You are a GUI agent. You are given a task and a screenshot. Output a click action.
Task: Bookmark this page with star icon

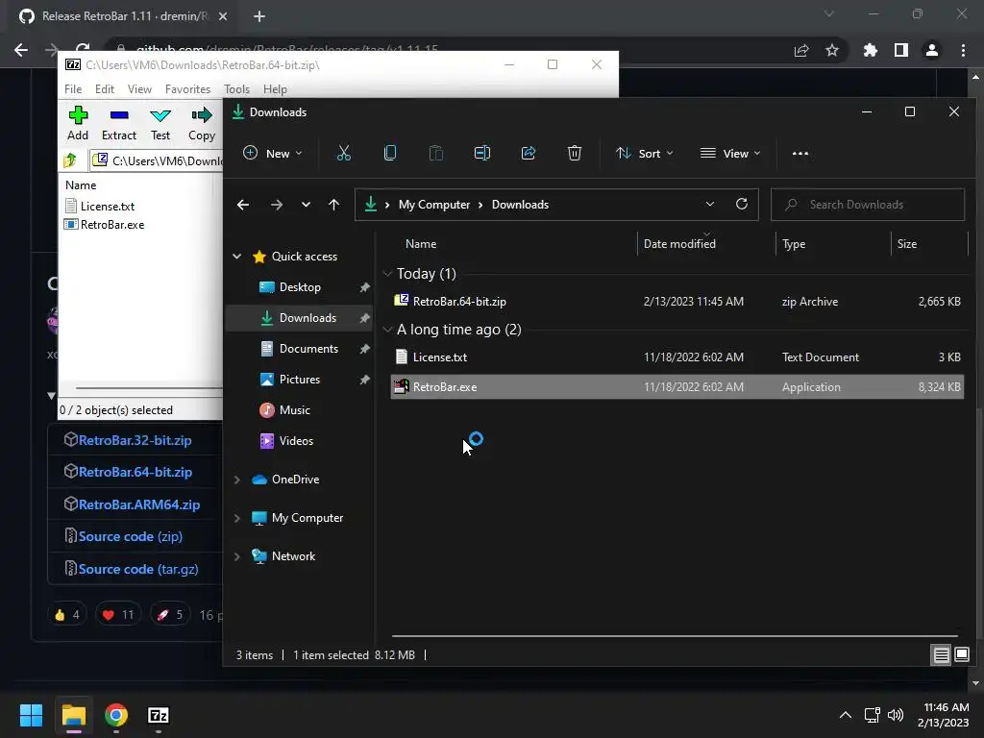tap(832, 50)
